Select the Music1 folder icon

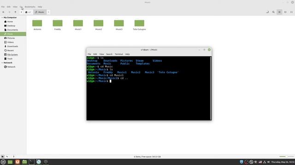[78, 23]
